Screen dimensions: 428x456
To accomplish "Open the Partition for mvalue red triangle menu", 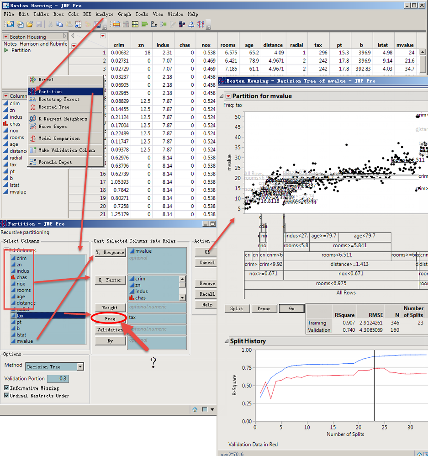I will 228,96.
